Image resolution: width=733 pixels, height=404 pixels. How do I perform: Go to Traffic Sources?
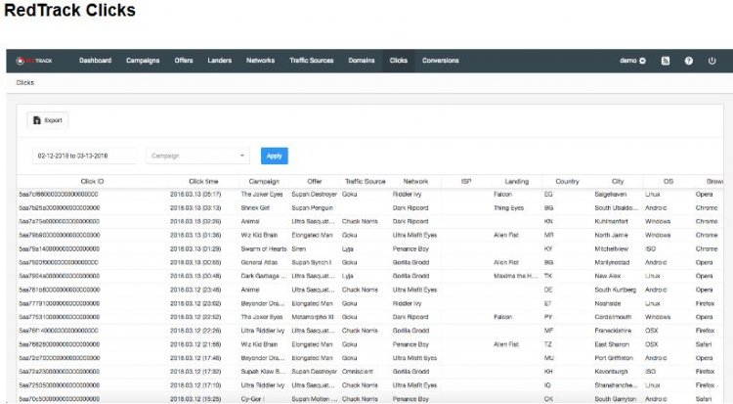pyautogui.click(x=312, y=61)
